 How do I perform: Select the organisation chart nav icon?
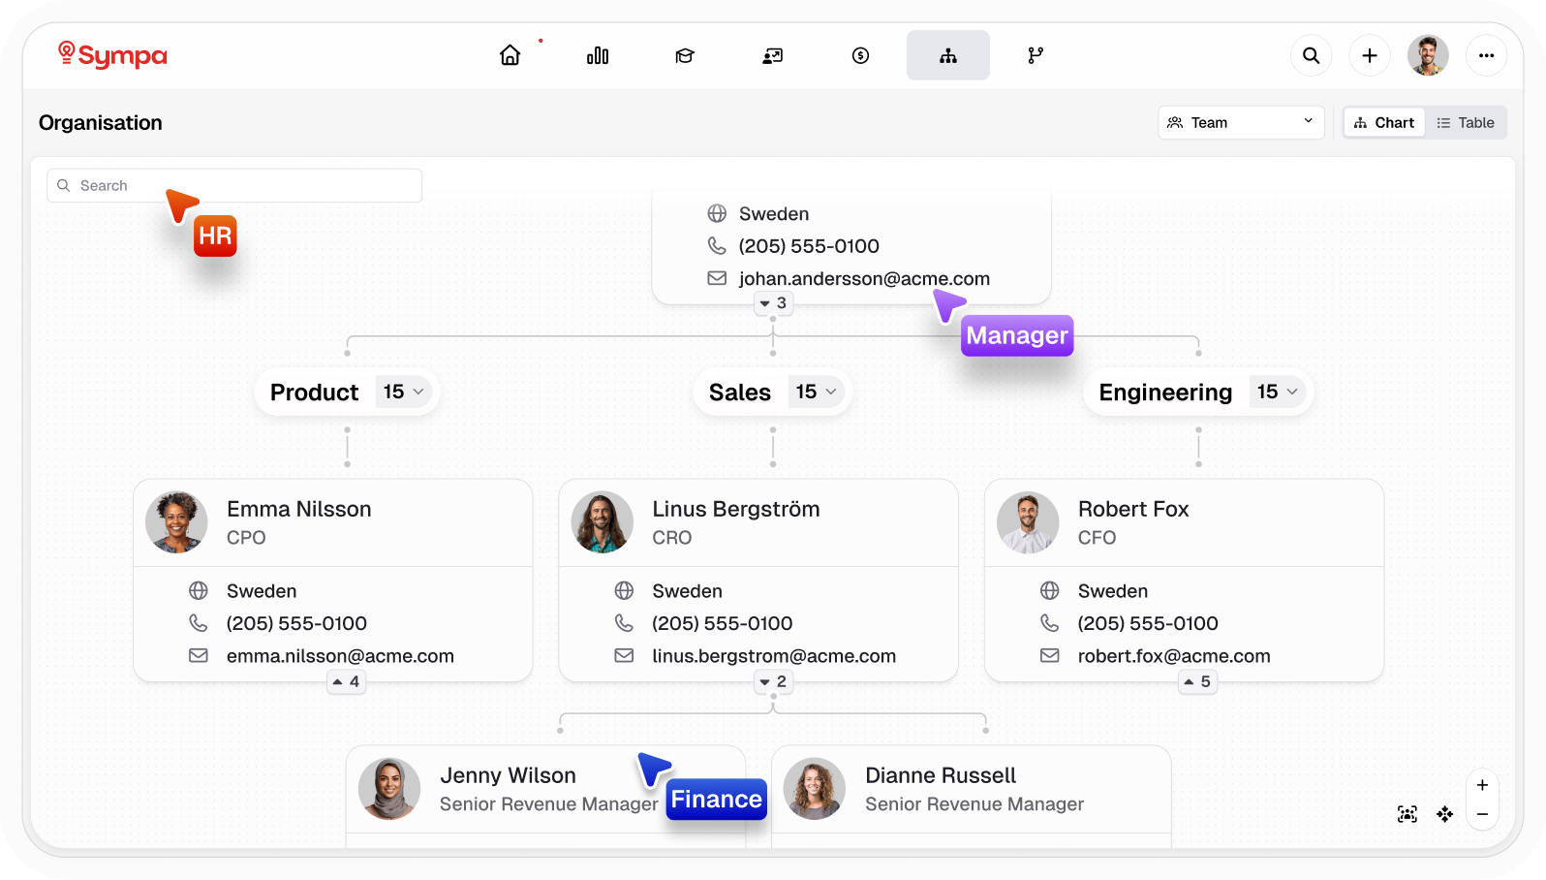(948, 55)
